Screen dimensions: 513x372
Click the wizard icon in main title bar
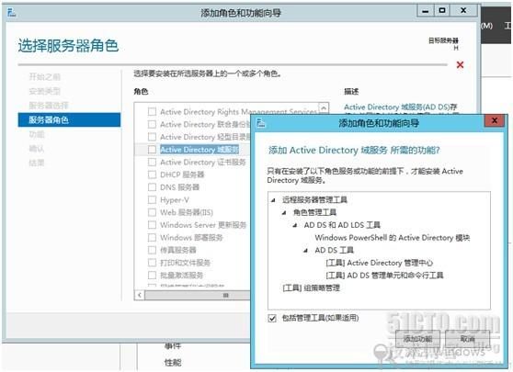12,13
